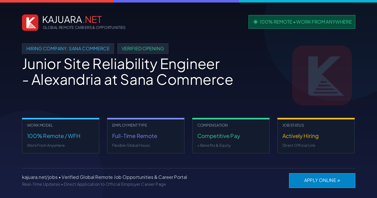
Task: Click the Direct Official Link caption
Action: (x=299, y=146)
